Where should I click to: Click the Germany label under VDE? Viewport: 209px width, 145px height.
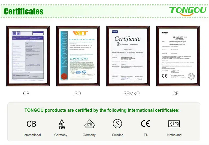click(x=89, y=135)
